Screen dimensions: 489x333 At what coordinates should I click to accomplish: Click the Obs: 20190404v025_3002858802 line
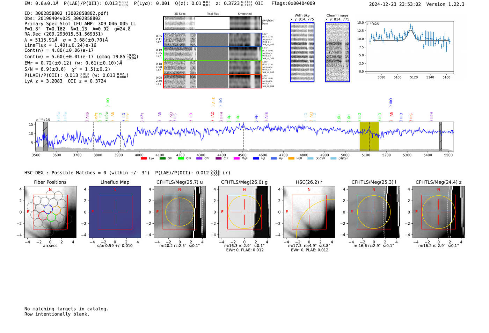coord(63,19)
